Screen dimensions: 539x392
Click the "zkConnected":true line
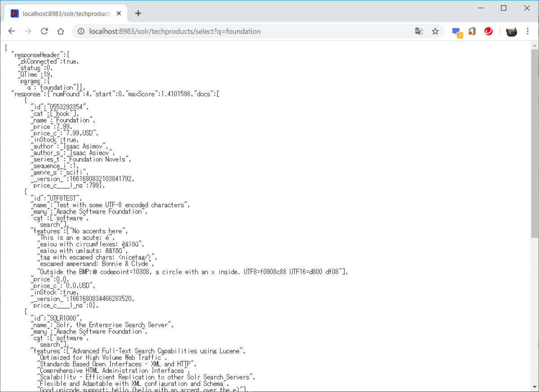pos(48,61)
